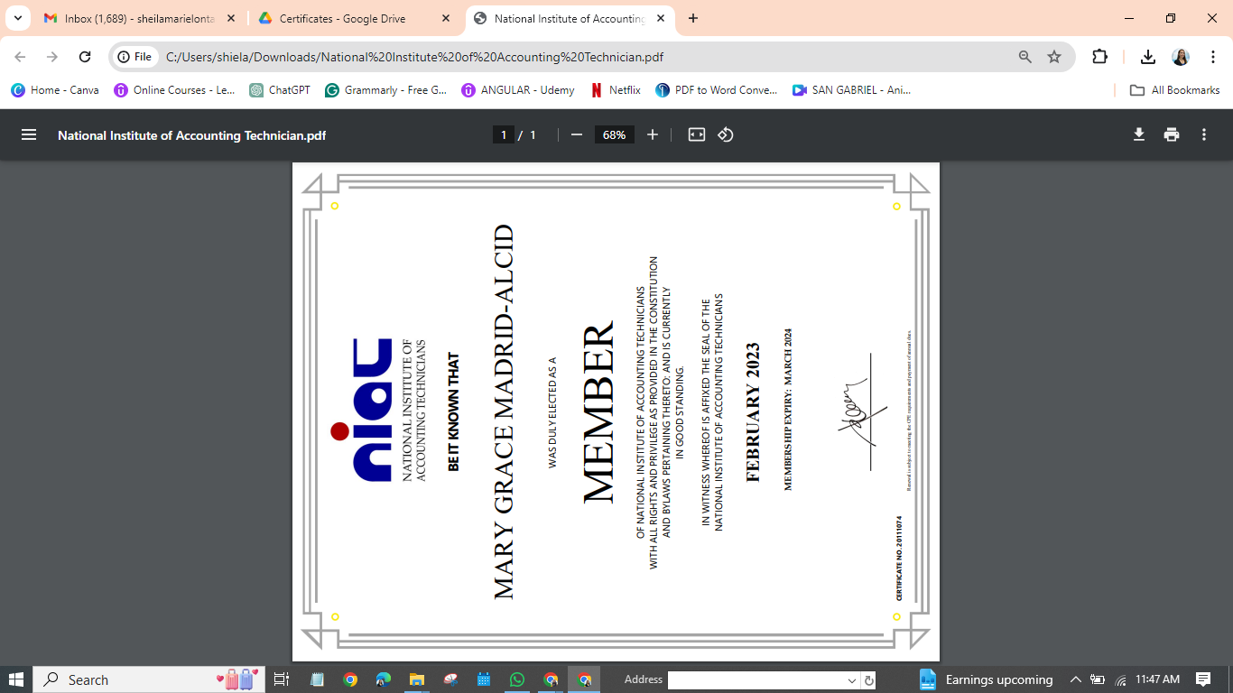This screenshot has height=693, width=1233.
Task: Click the page number input box
Action: click(504, 134)
